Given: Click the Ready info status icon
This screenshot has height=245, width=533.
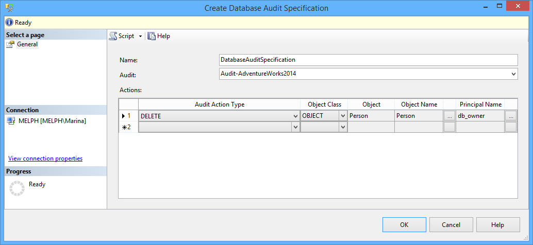Looking at the screenshot, I should click(9, 23).
